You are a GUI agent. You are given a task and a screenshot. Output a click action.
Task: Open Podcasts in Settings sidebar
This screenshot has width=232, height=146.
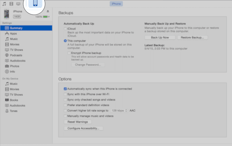coord(26,55)
